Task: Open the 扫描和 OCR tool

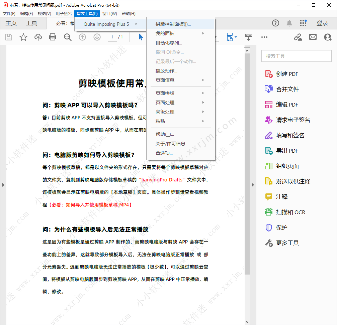Action: tap(290, 212)
